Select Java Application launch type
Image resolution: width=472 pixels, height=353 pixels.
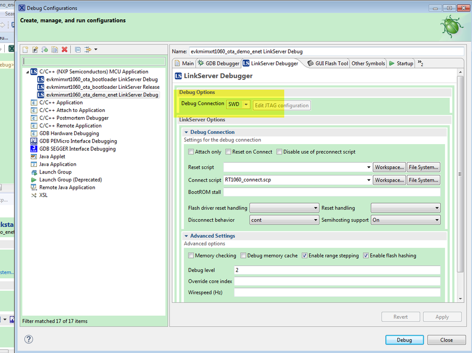(58, 164)
